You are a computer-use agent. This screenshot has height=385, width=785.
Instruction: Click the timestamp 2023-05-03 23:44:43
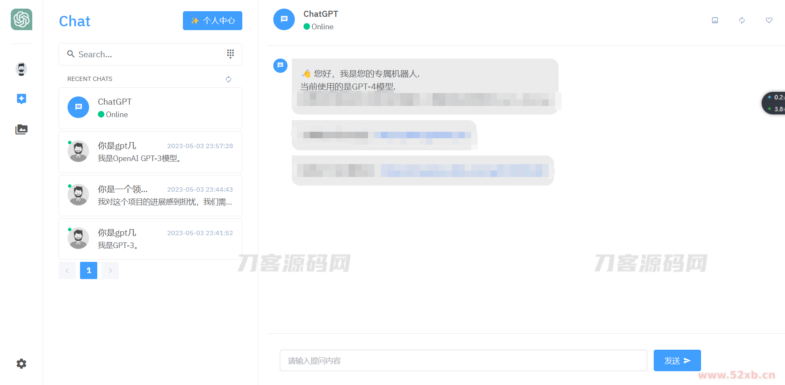(200, 189)
